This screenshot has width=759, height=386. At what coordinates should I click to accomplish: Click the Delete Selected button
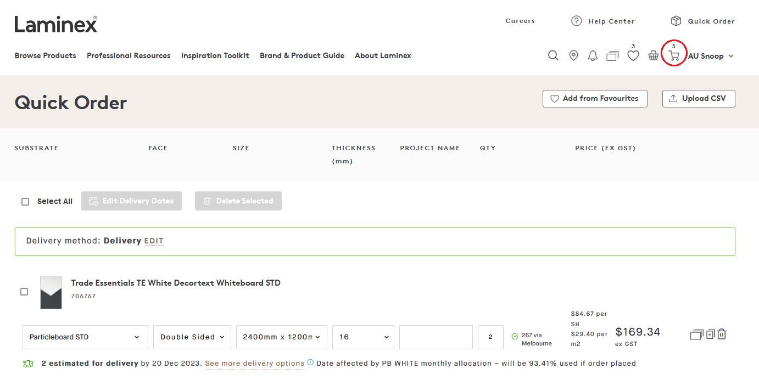coord(238,201)
